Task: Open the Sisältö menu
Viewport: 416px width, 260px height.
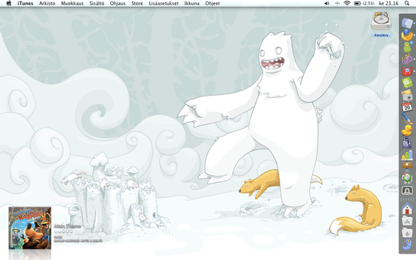Action: point(96,3)
